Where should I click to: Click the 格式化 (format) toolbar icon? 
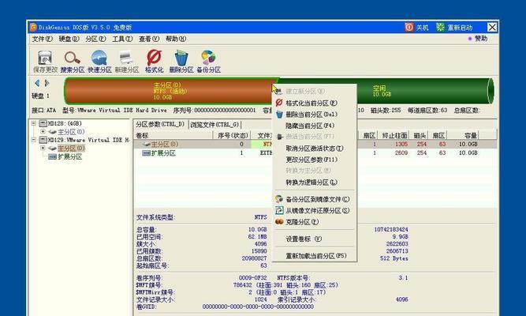155,60
